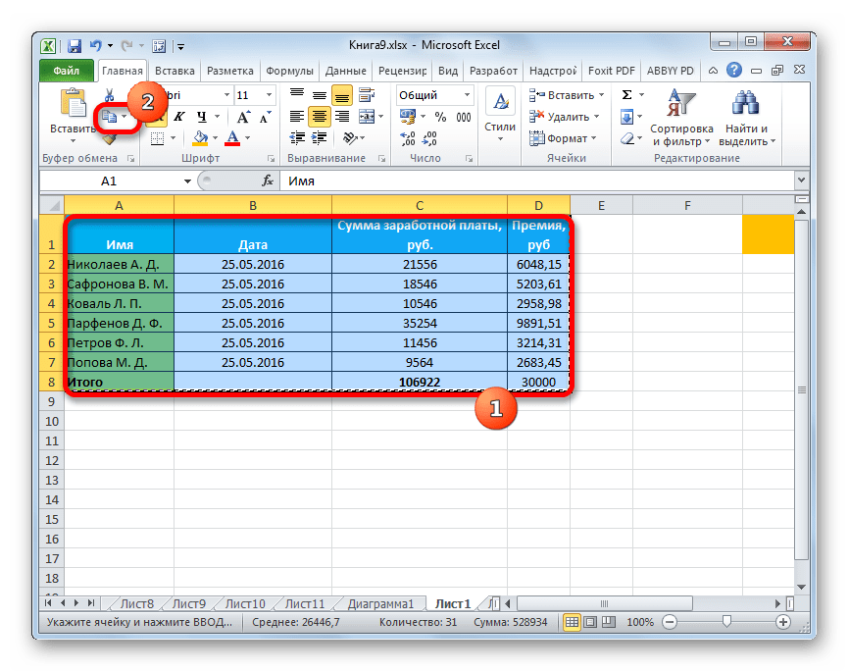Adjust the zoom slider handle
Image resolution: width=849 pixels, height=672 pixels.
point(726,622)
